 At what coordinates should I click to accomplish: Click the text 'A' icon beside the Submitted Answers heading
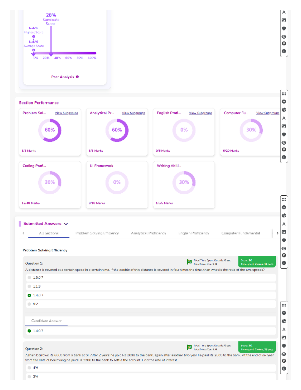tap(284, 224)
